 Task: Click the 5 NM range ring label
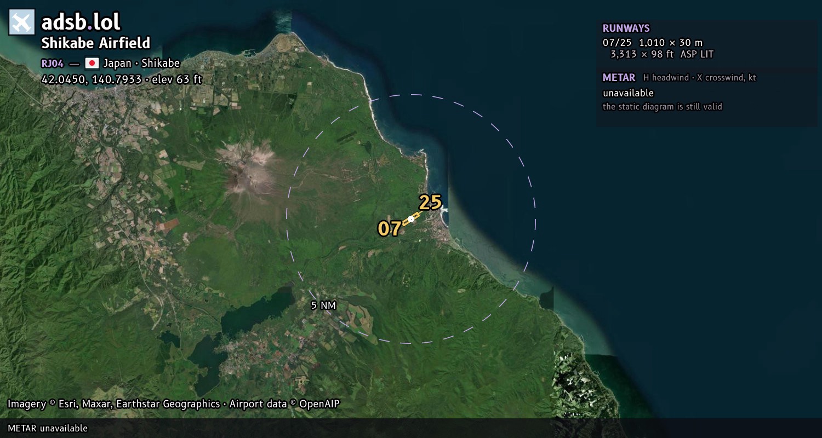(x=323, y=306)
